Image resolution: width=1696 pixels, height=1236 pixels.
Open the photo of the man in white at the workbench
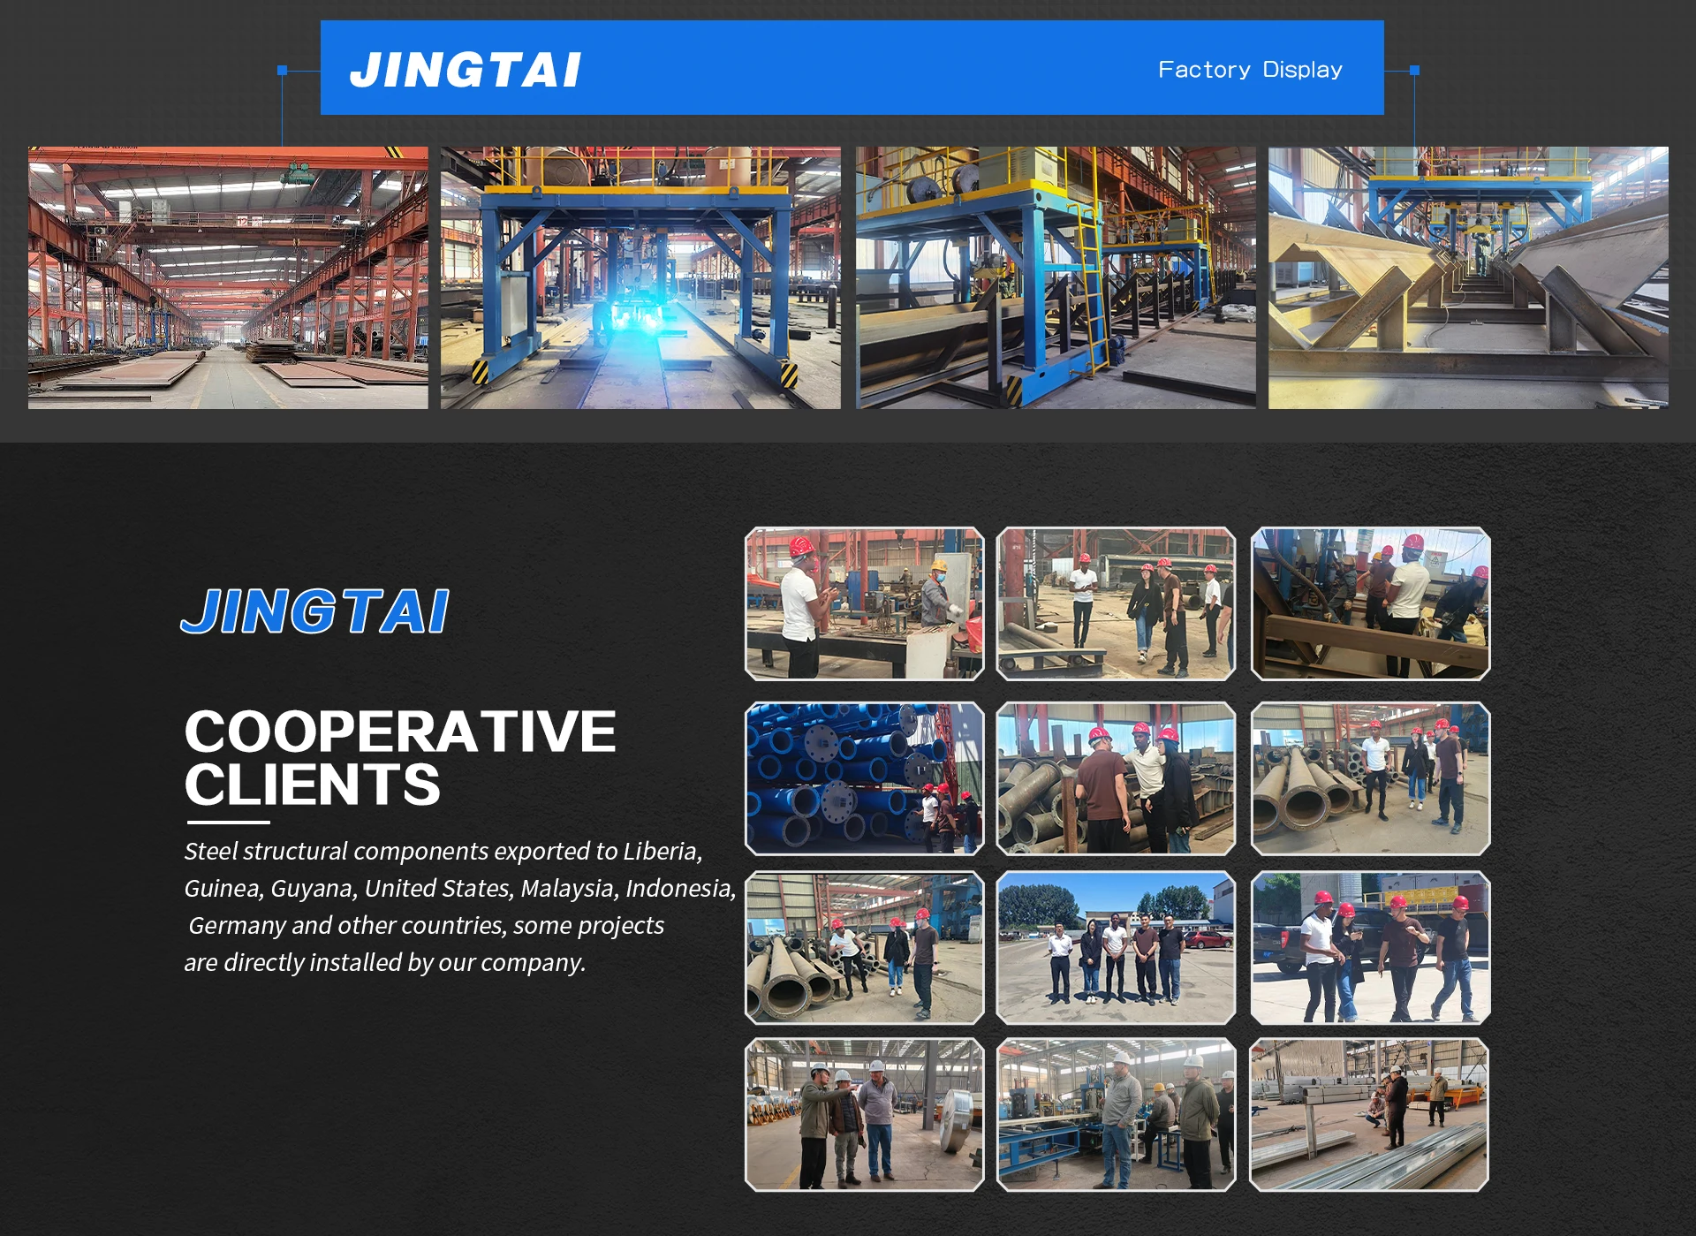[x=864, y=604]
